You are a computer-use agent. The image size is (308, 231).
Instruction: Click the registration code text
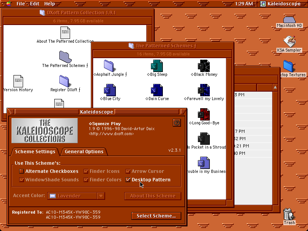pos(73,215)
